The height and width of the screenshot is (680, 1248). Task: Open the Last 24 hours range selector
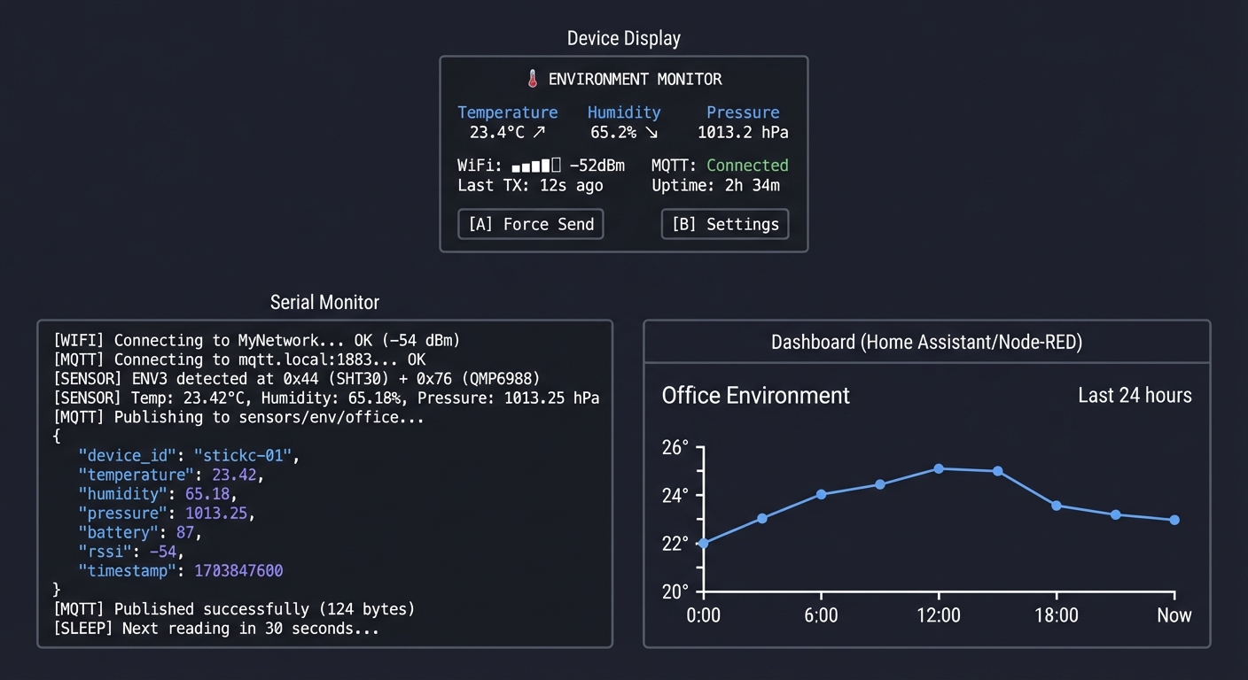click(1135, 396)
